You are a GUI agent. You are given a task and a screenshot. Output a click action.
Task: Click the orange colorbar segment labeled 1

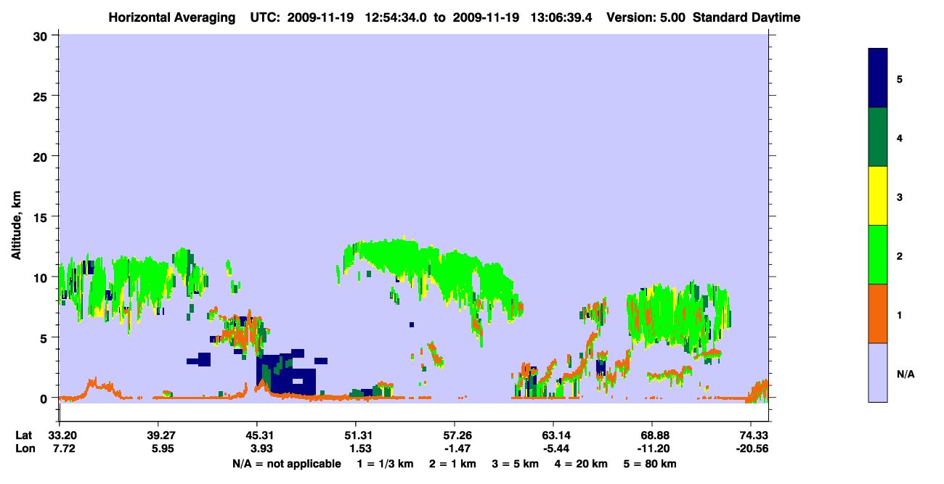point(878,313)
